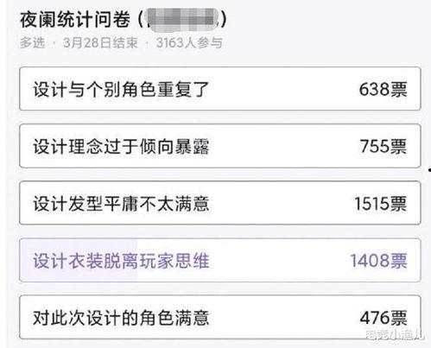Open the 夜阑统计问卷 poll title
431x348 pixels.
[75, 20]
